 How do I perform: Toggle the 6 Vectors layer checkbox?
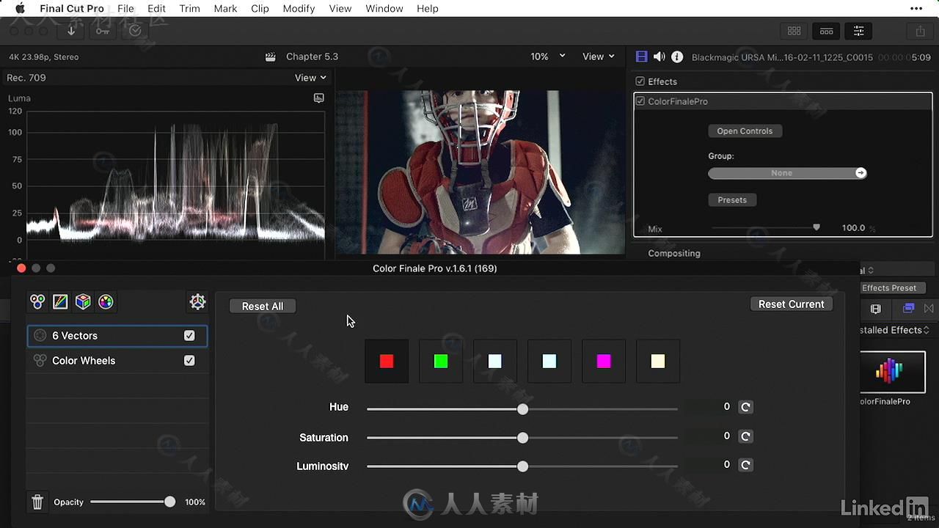click(189, 335)
